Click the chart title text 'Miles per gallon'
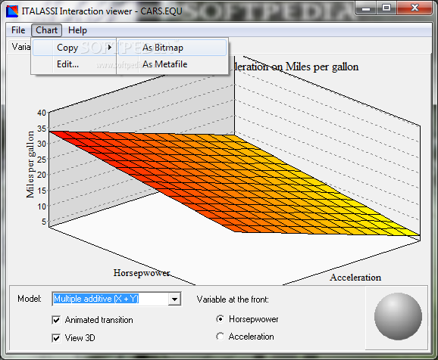438x360 pixels. pos(322,67)
